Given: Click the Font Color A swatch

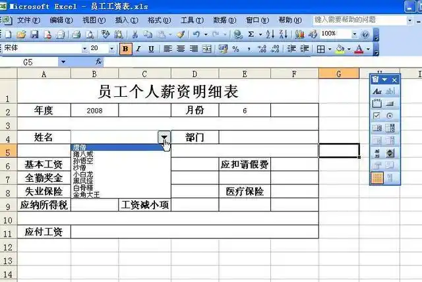Looking at the screenshot, I should coord(359,49).
